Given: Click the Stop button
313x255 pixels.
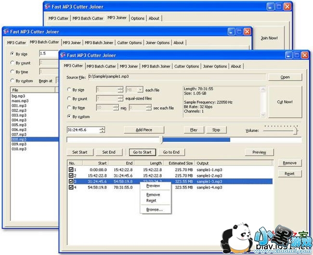Looking at the screenshot, I should click(x=216, y=130).
